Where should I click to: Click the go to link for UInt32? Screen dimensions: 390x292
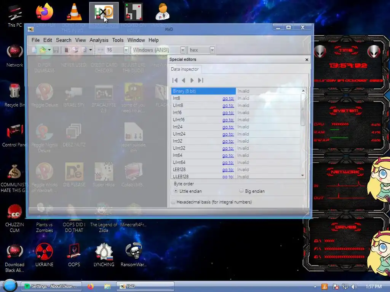[x=228, y=149]
